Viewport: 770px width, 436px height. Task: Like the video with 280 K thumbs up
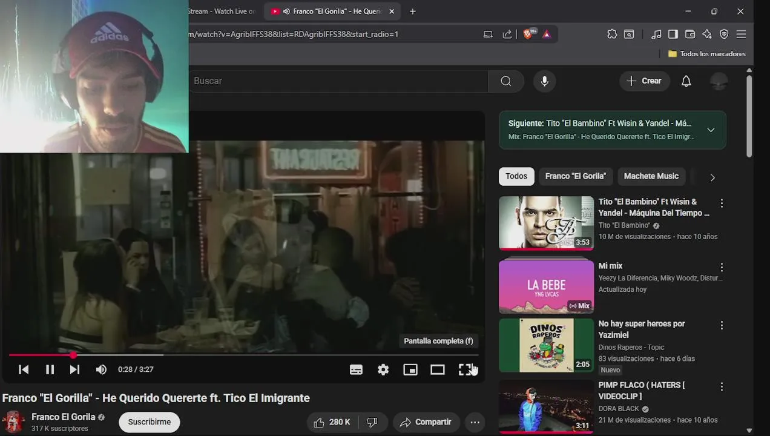(332, 422)
